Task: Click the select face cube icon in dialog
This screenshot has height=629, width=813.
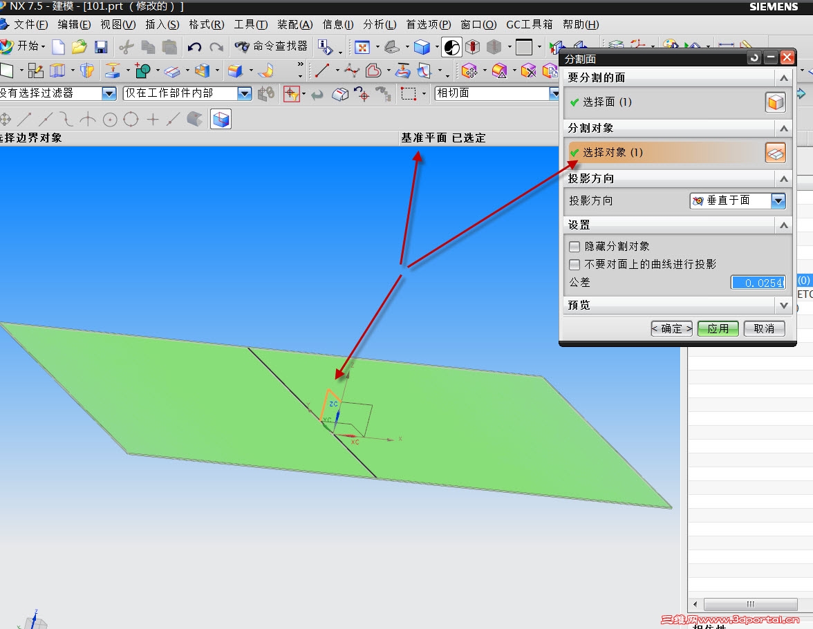Action: [x=775, y=103]
